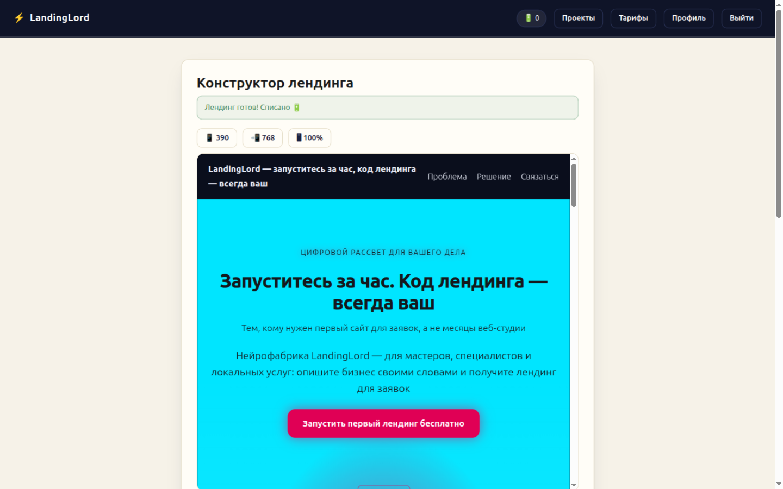Click the LandingLord lightning bolt logo icon
Viewport: 783px width, 489px height.
[x=19, y=18]
